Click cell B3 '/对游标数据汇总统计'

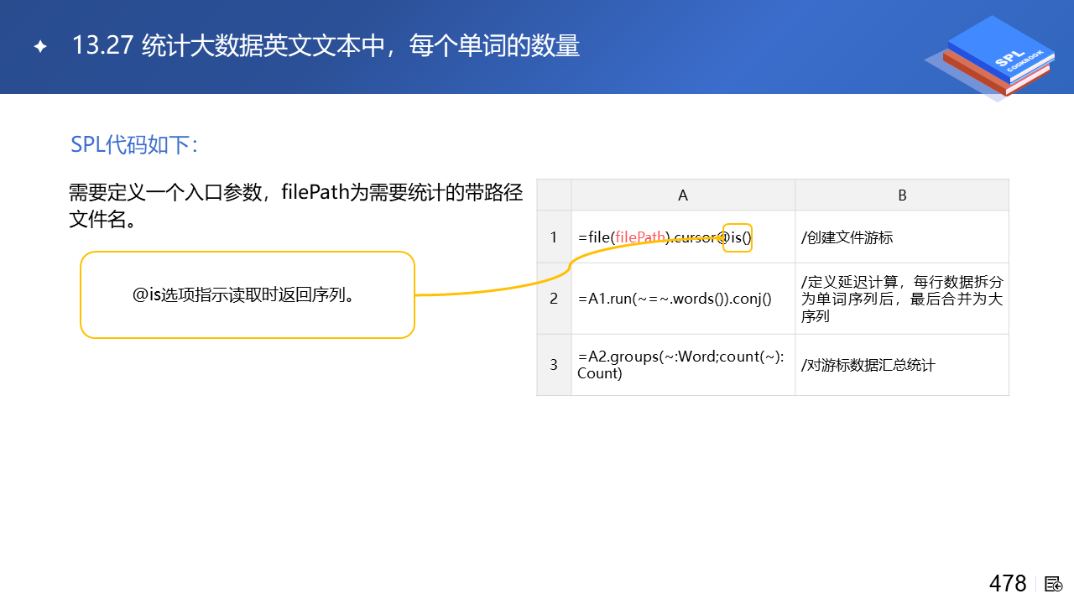pyautogui.click(x=902, y=364)
